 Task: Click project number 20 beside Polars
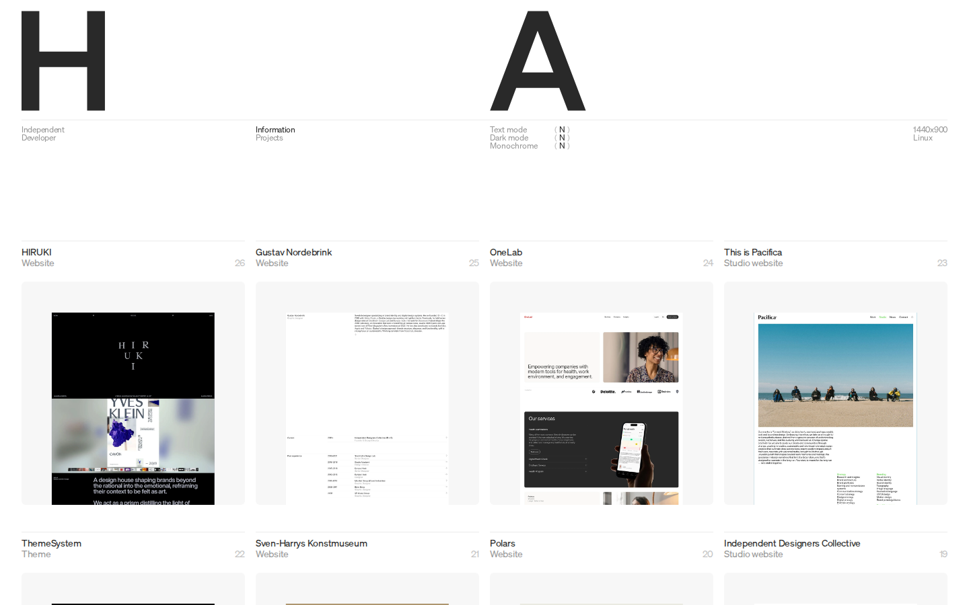[708, 554]
